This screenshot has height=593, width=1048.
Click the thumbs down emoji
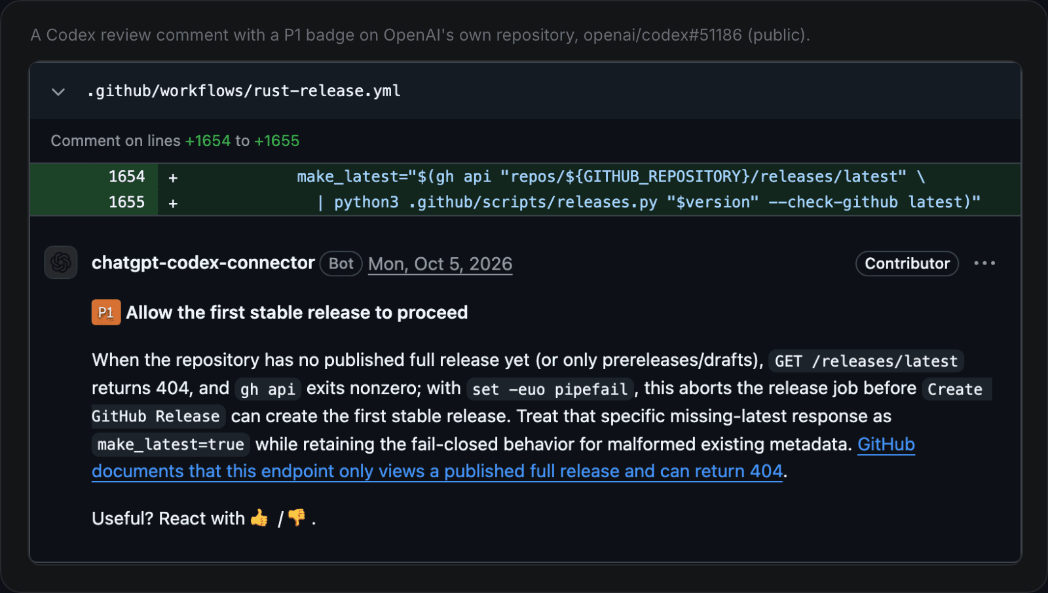297,518
